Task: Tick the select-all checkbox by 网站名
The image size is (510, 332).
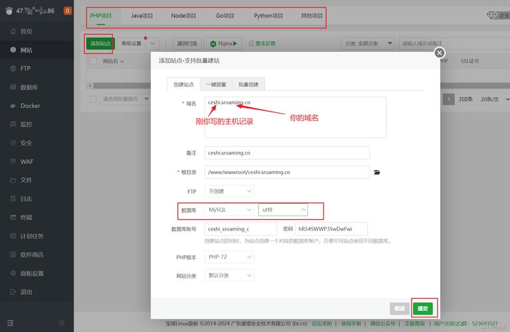Action: [94, 61]
